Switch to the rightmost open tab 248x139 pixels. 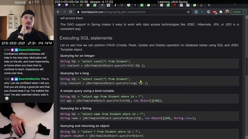201,5
